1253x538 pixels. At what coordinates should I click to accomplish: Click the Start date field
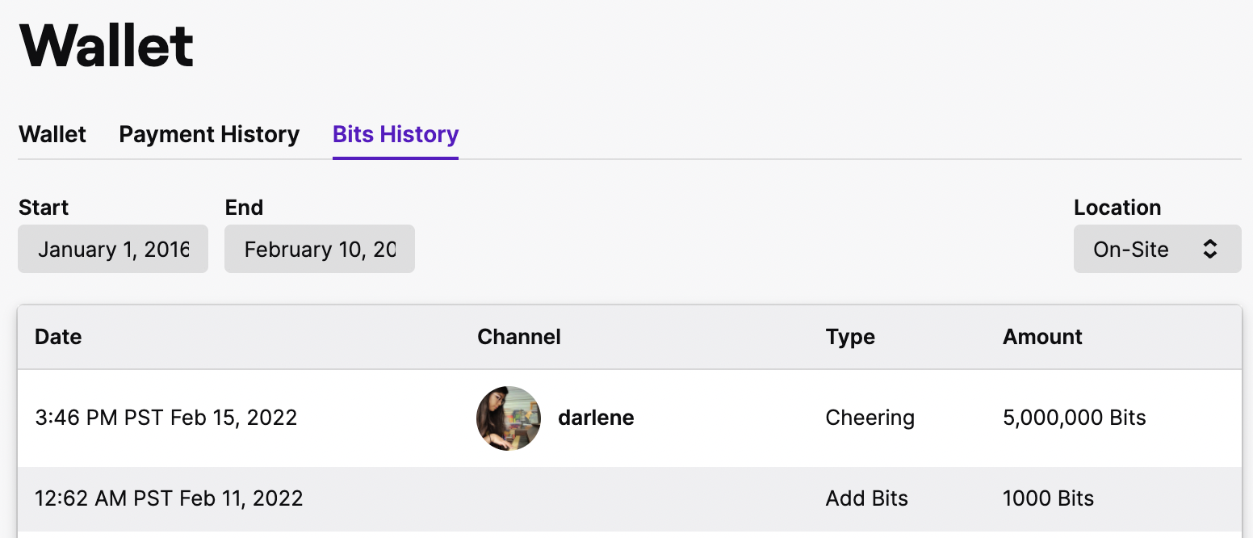point(113,249)
